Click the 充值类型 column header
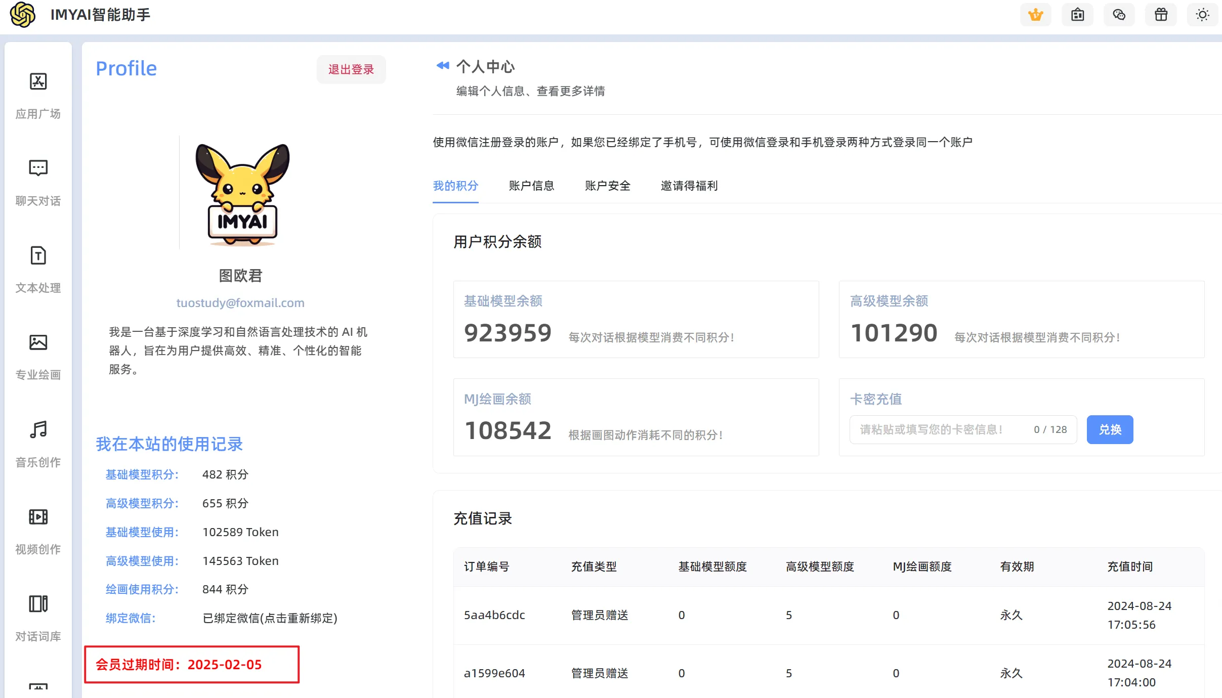1222x698 pixels. (594, 566)
